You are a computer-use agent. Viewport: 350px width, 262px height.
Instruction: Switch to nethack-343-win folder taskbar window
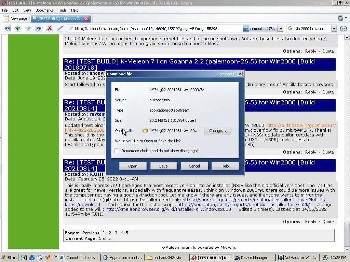click(167, 258)
